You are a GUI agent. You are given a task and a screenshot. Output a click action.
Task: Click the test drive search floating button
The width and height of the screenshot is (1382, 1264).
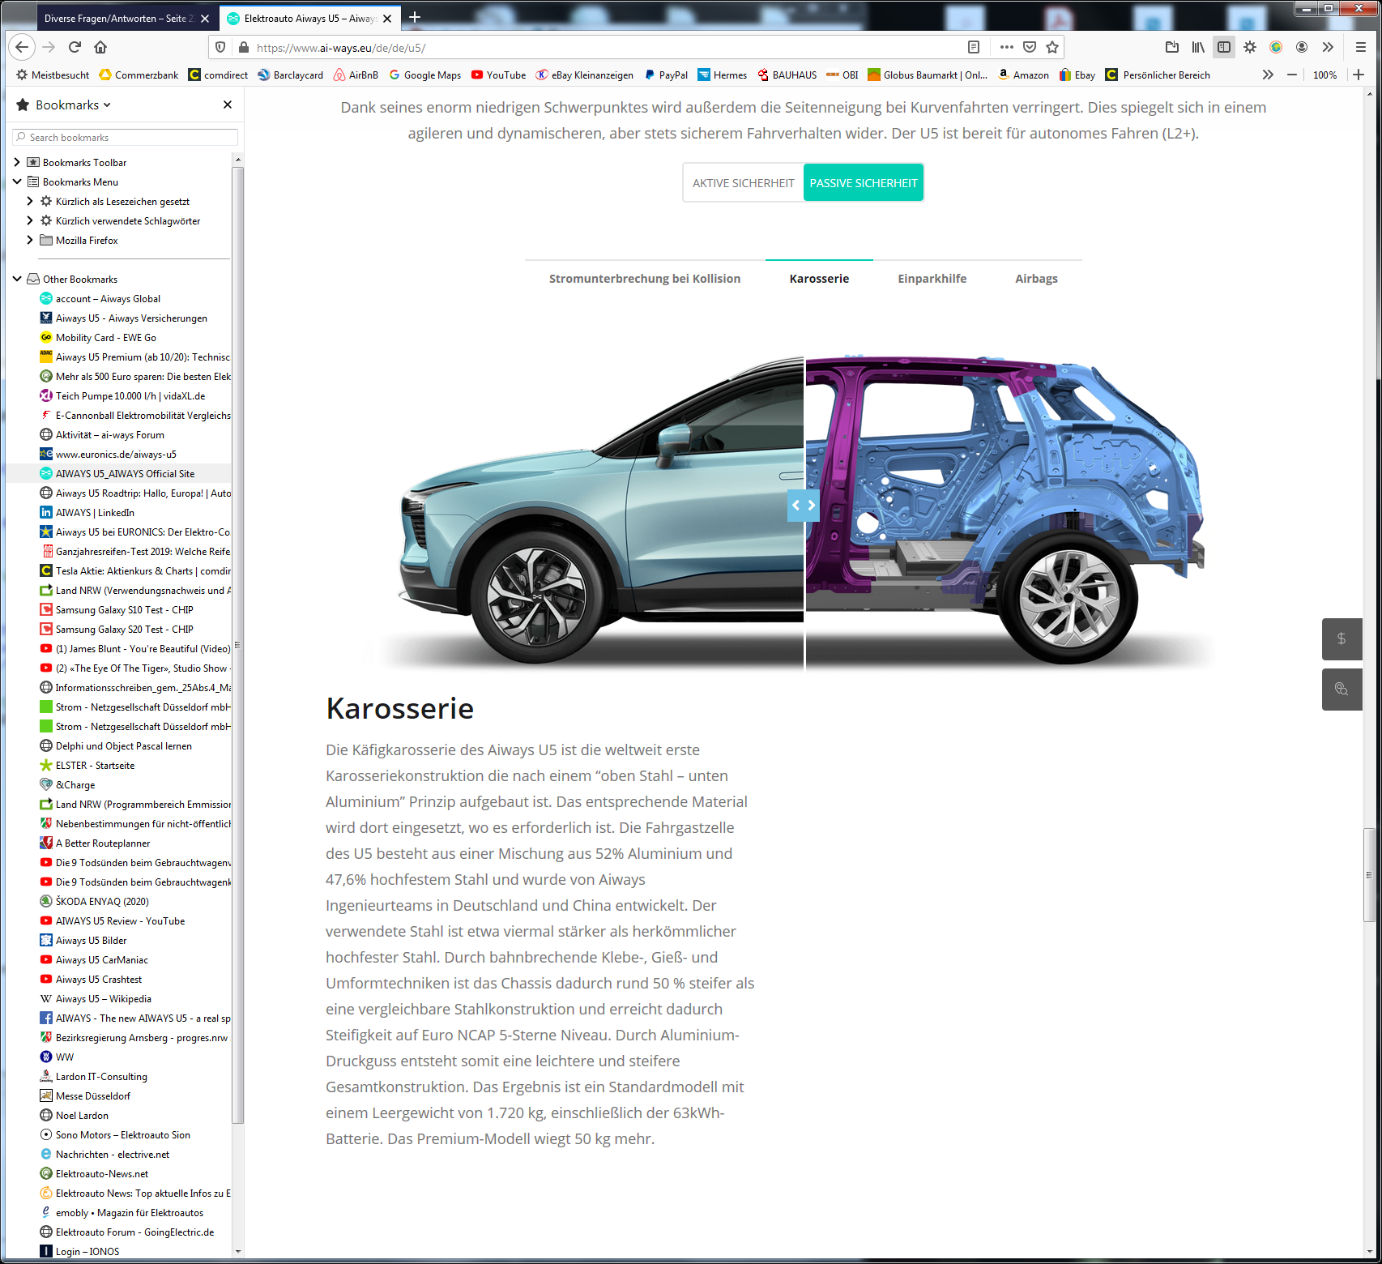[x=1341, y=690]
